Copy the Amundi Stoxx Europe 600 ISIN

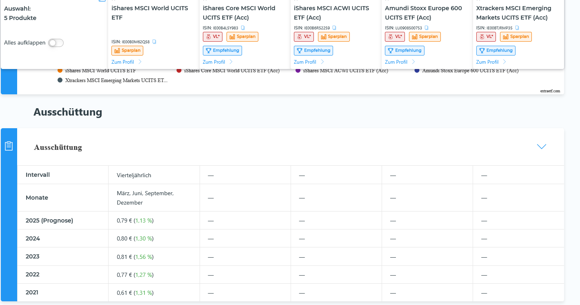tap(427, 28)
